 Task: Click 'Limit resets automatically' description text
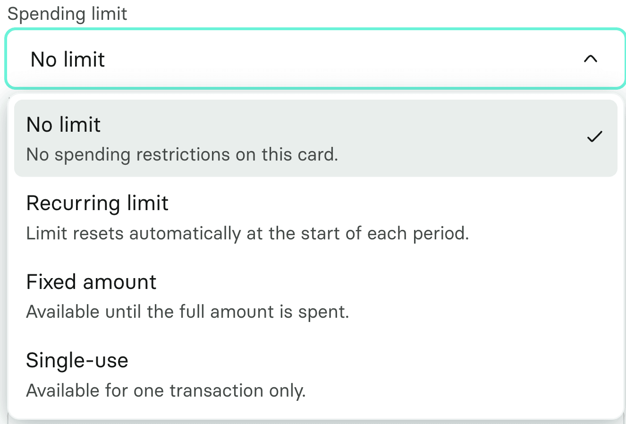[247, 233]
